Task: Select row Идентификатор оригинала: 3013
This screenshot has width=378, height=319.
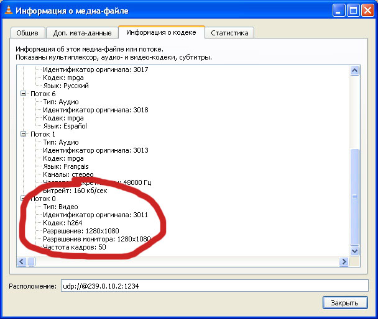Action: click(x=96, y=150)
